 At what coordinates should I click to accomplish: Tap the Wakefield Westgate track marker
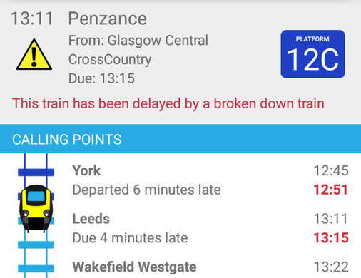(x=36, y=269)
